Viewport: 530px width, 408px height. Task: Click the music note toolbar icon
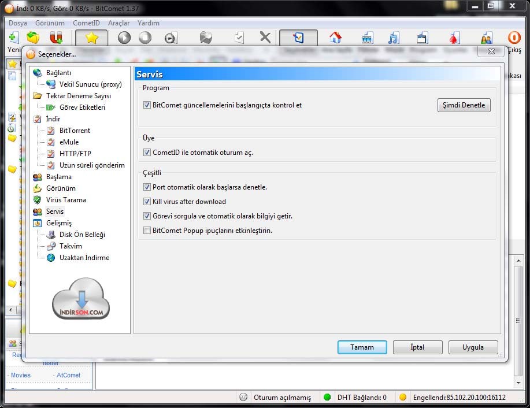(394, 38)
